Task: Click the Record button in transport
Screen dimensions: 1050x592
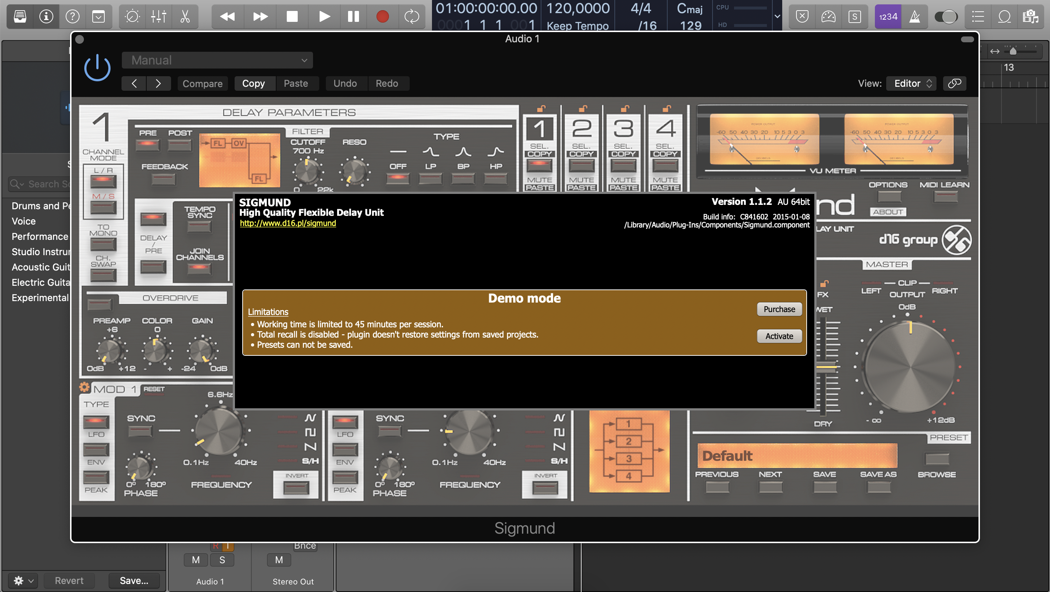Action: coord(382,16)
